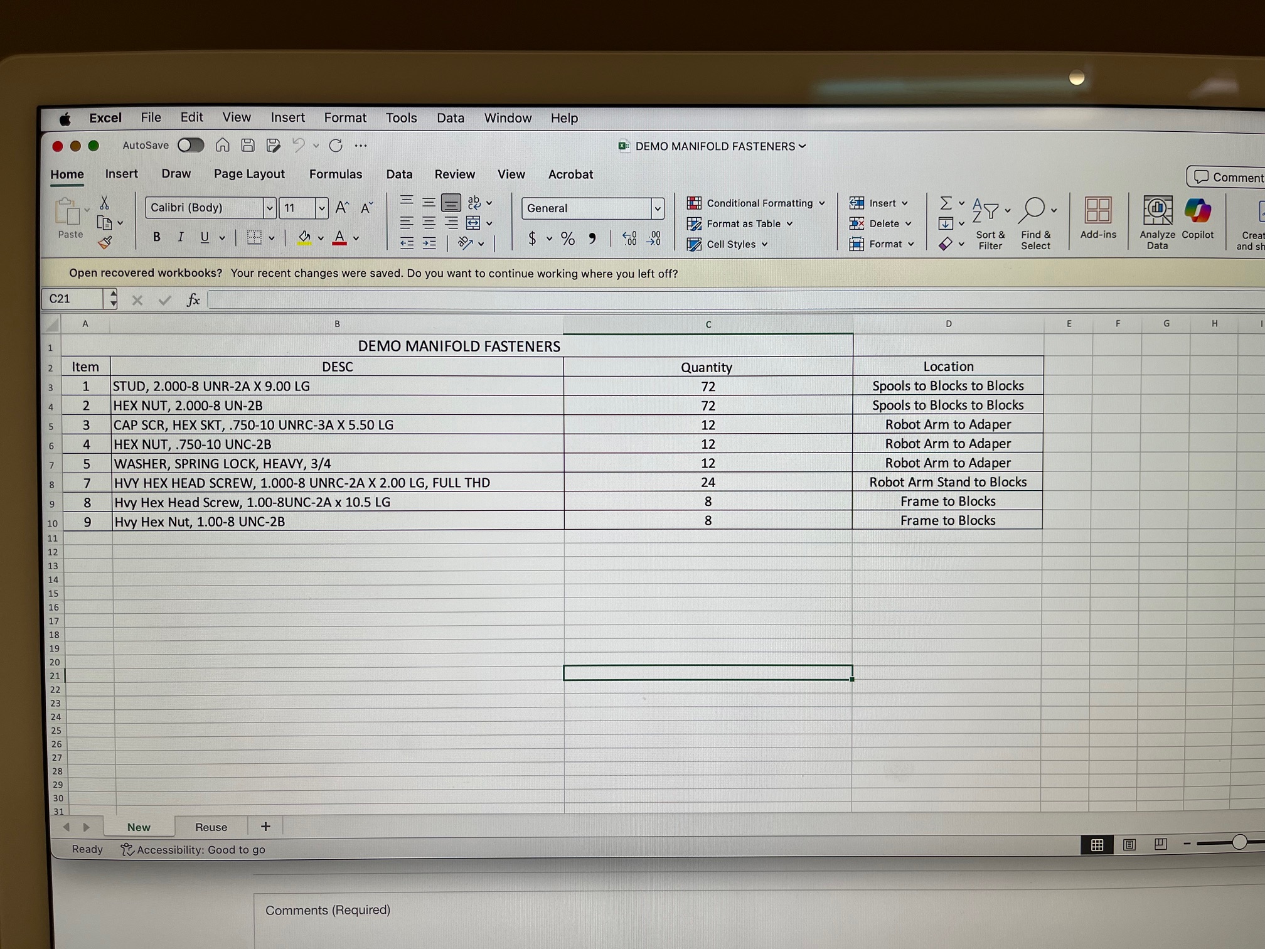Switch to the Reuse sheet tab

[211, 827]
